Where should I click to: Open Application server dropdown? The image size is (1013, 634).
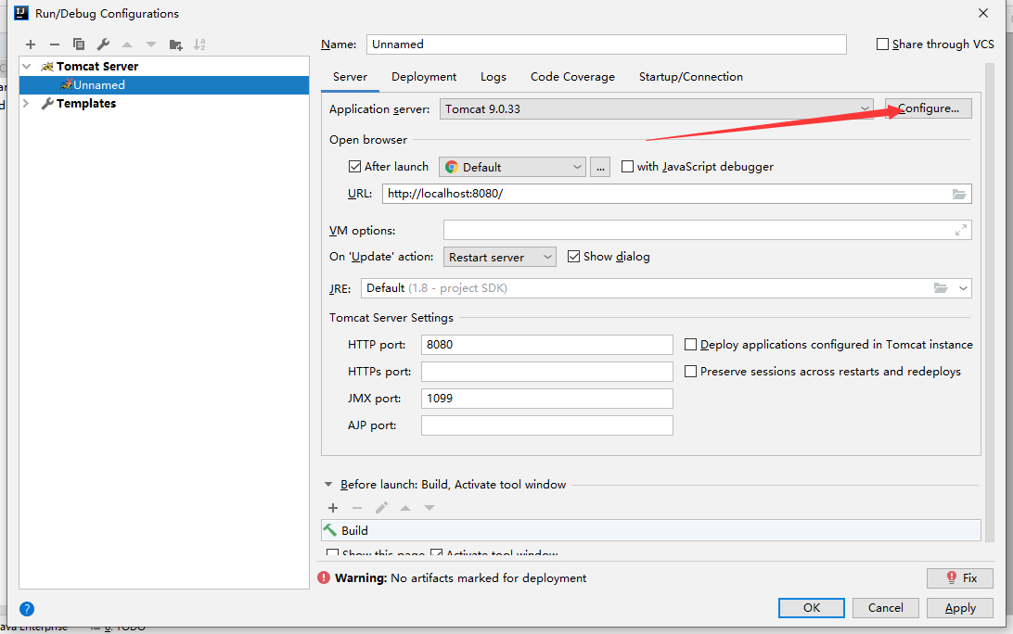pos(657,109)
